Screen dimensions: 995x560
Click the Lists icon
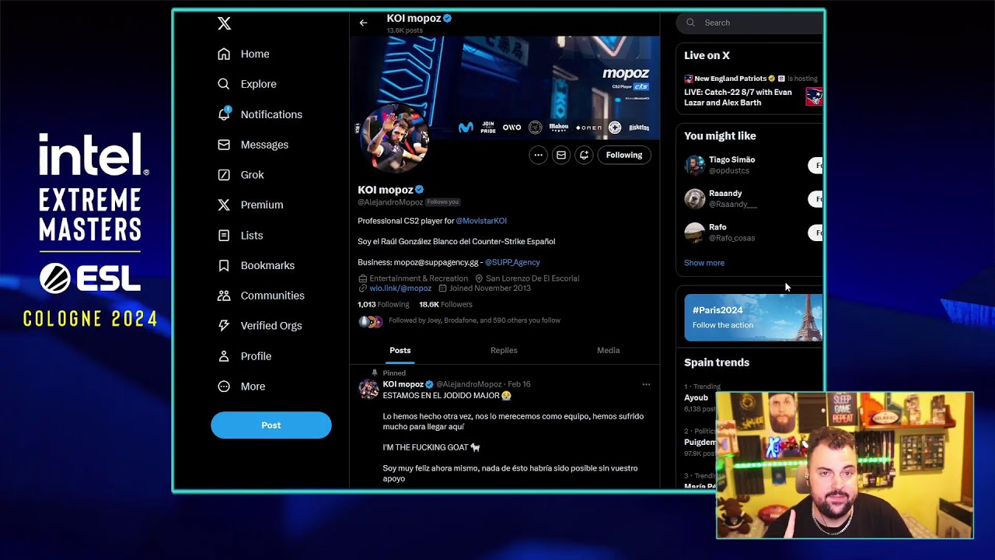[x=224, y=235]
